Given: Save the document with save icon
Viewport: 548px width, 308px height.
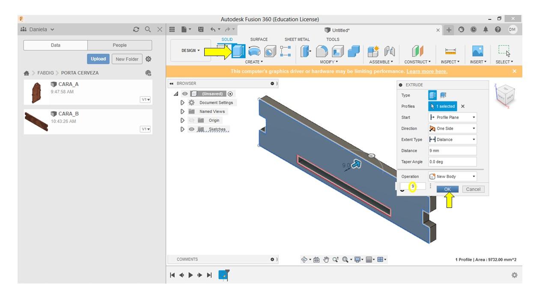Looking at the screenshot, I should coord(201,30).
